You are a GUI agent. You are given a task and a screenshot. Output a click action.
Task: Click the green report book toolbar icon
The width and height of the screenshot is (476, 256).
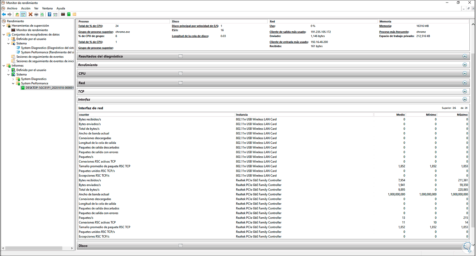(x=69, y=14)
